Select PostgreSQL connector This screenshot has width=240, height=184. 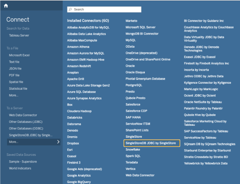[x=134, y=85]
